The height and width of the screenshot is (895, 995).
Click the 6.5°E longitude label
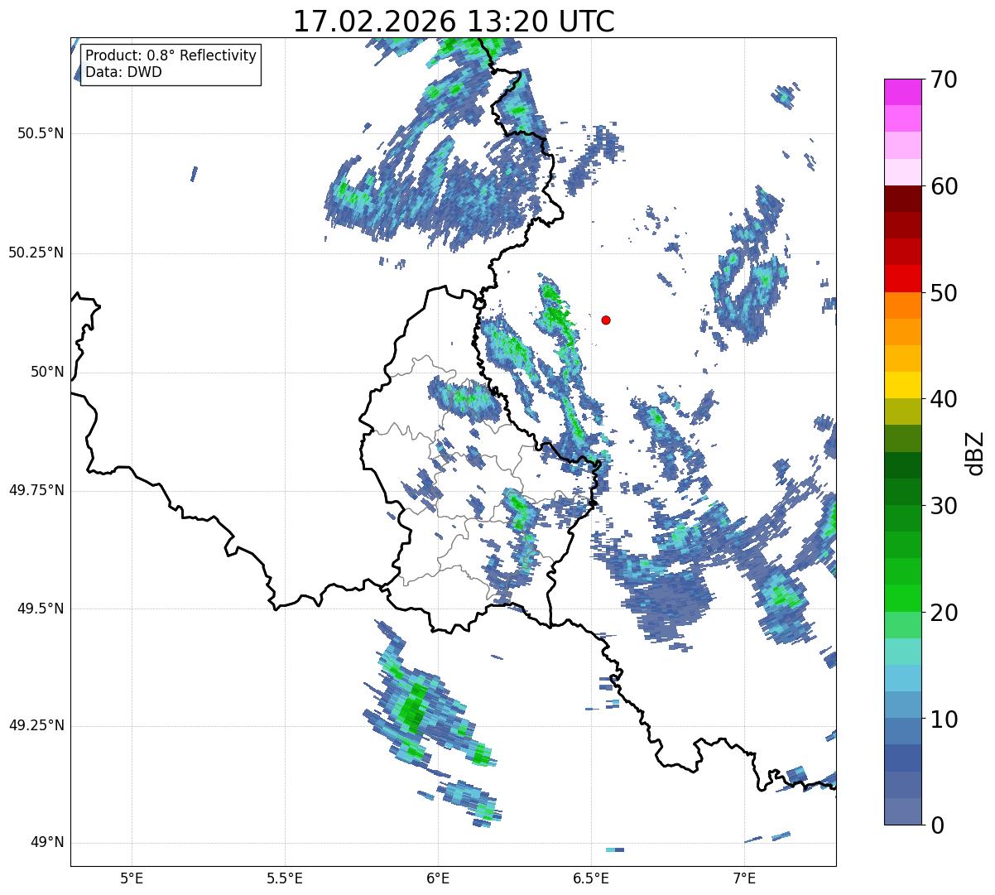click(x=591, y=878)
